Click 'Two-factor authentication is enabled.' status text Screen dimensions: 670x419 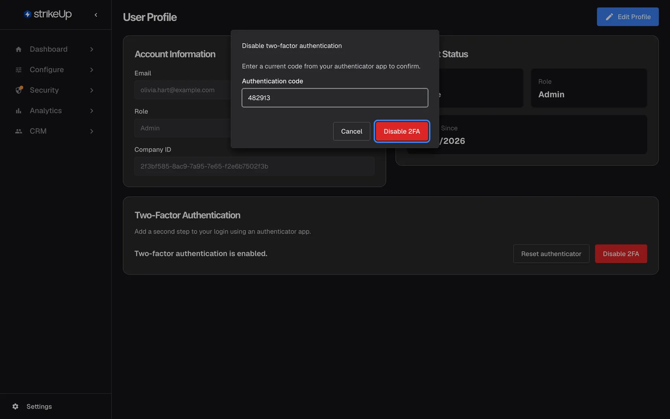tap(201, 254)
